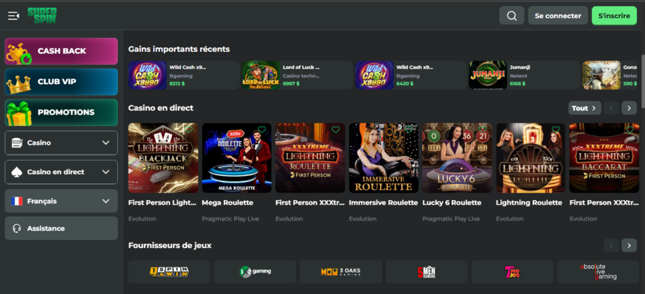Open the 1Spin4Win provider logo
This screenshot has width=645, height=294.
pyautogui.click(x=169, y=272)
